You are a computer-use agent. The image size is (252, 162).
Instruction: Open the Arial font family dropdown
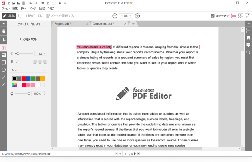click(28, 70)
